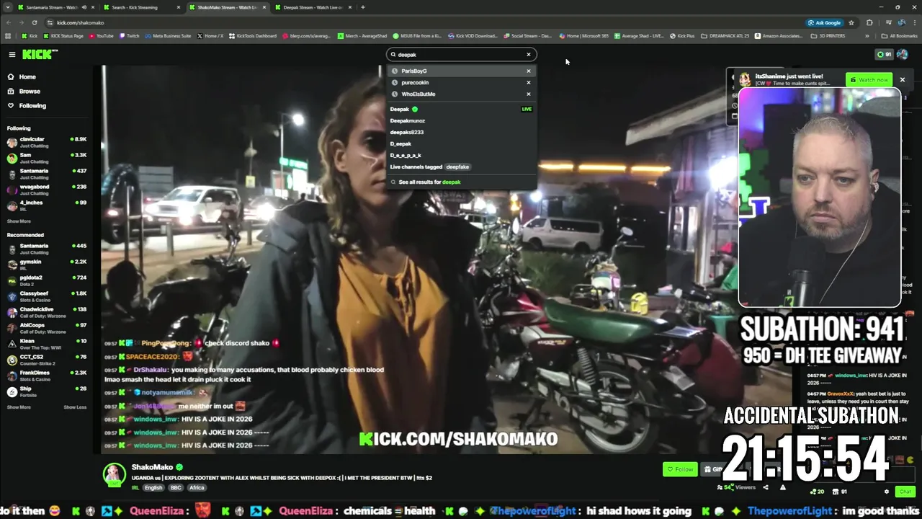
Task: Open the user profile avatar menu
Action: coord(903,54)
